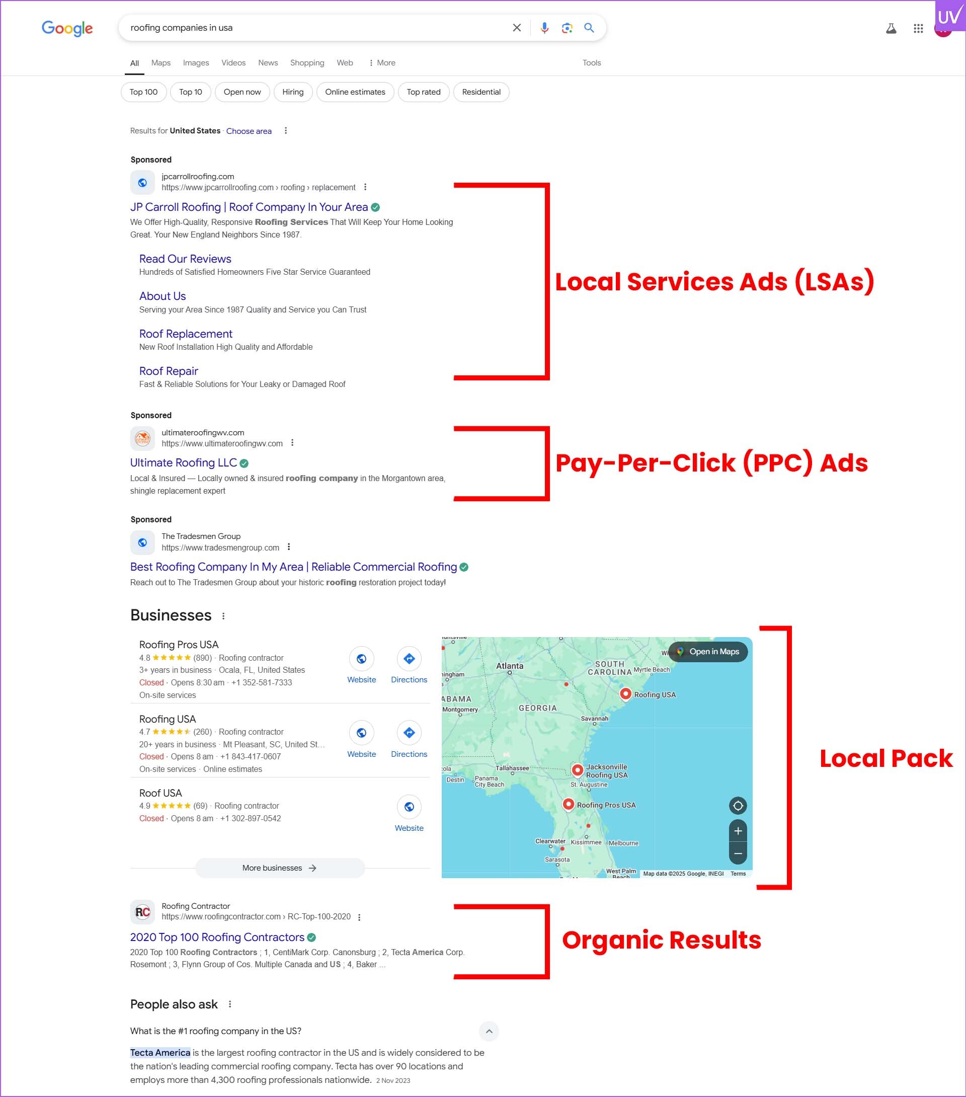Click the blue magnifier search icon
Screen dimensions: 966x1097
[x=589, y=28]
